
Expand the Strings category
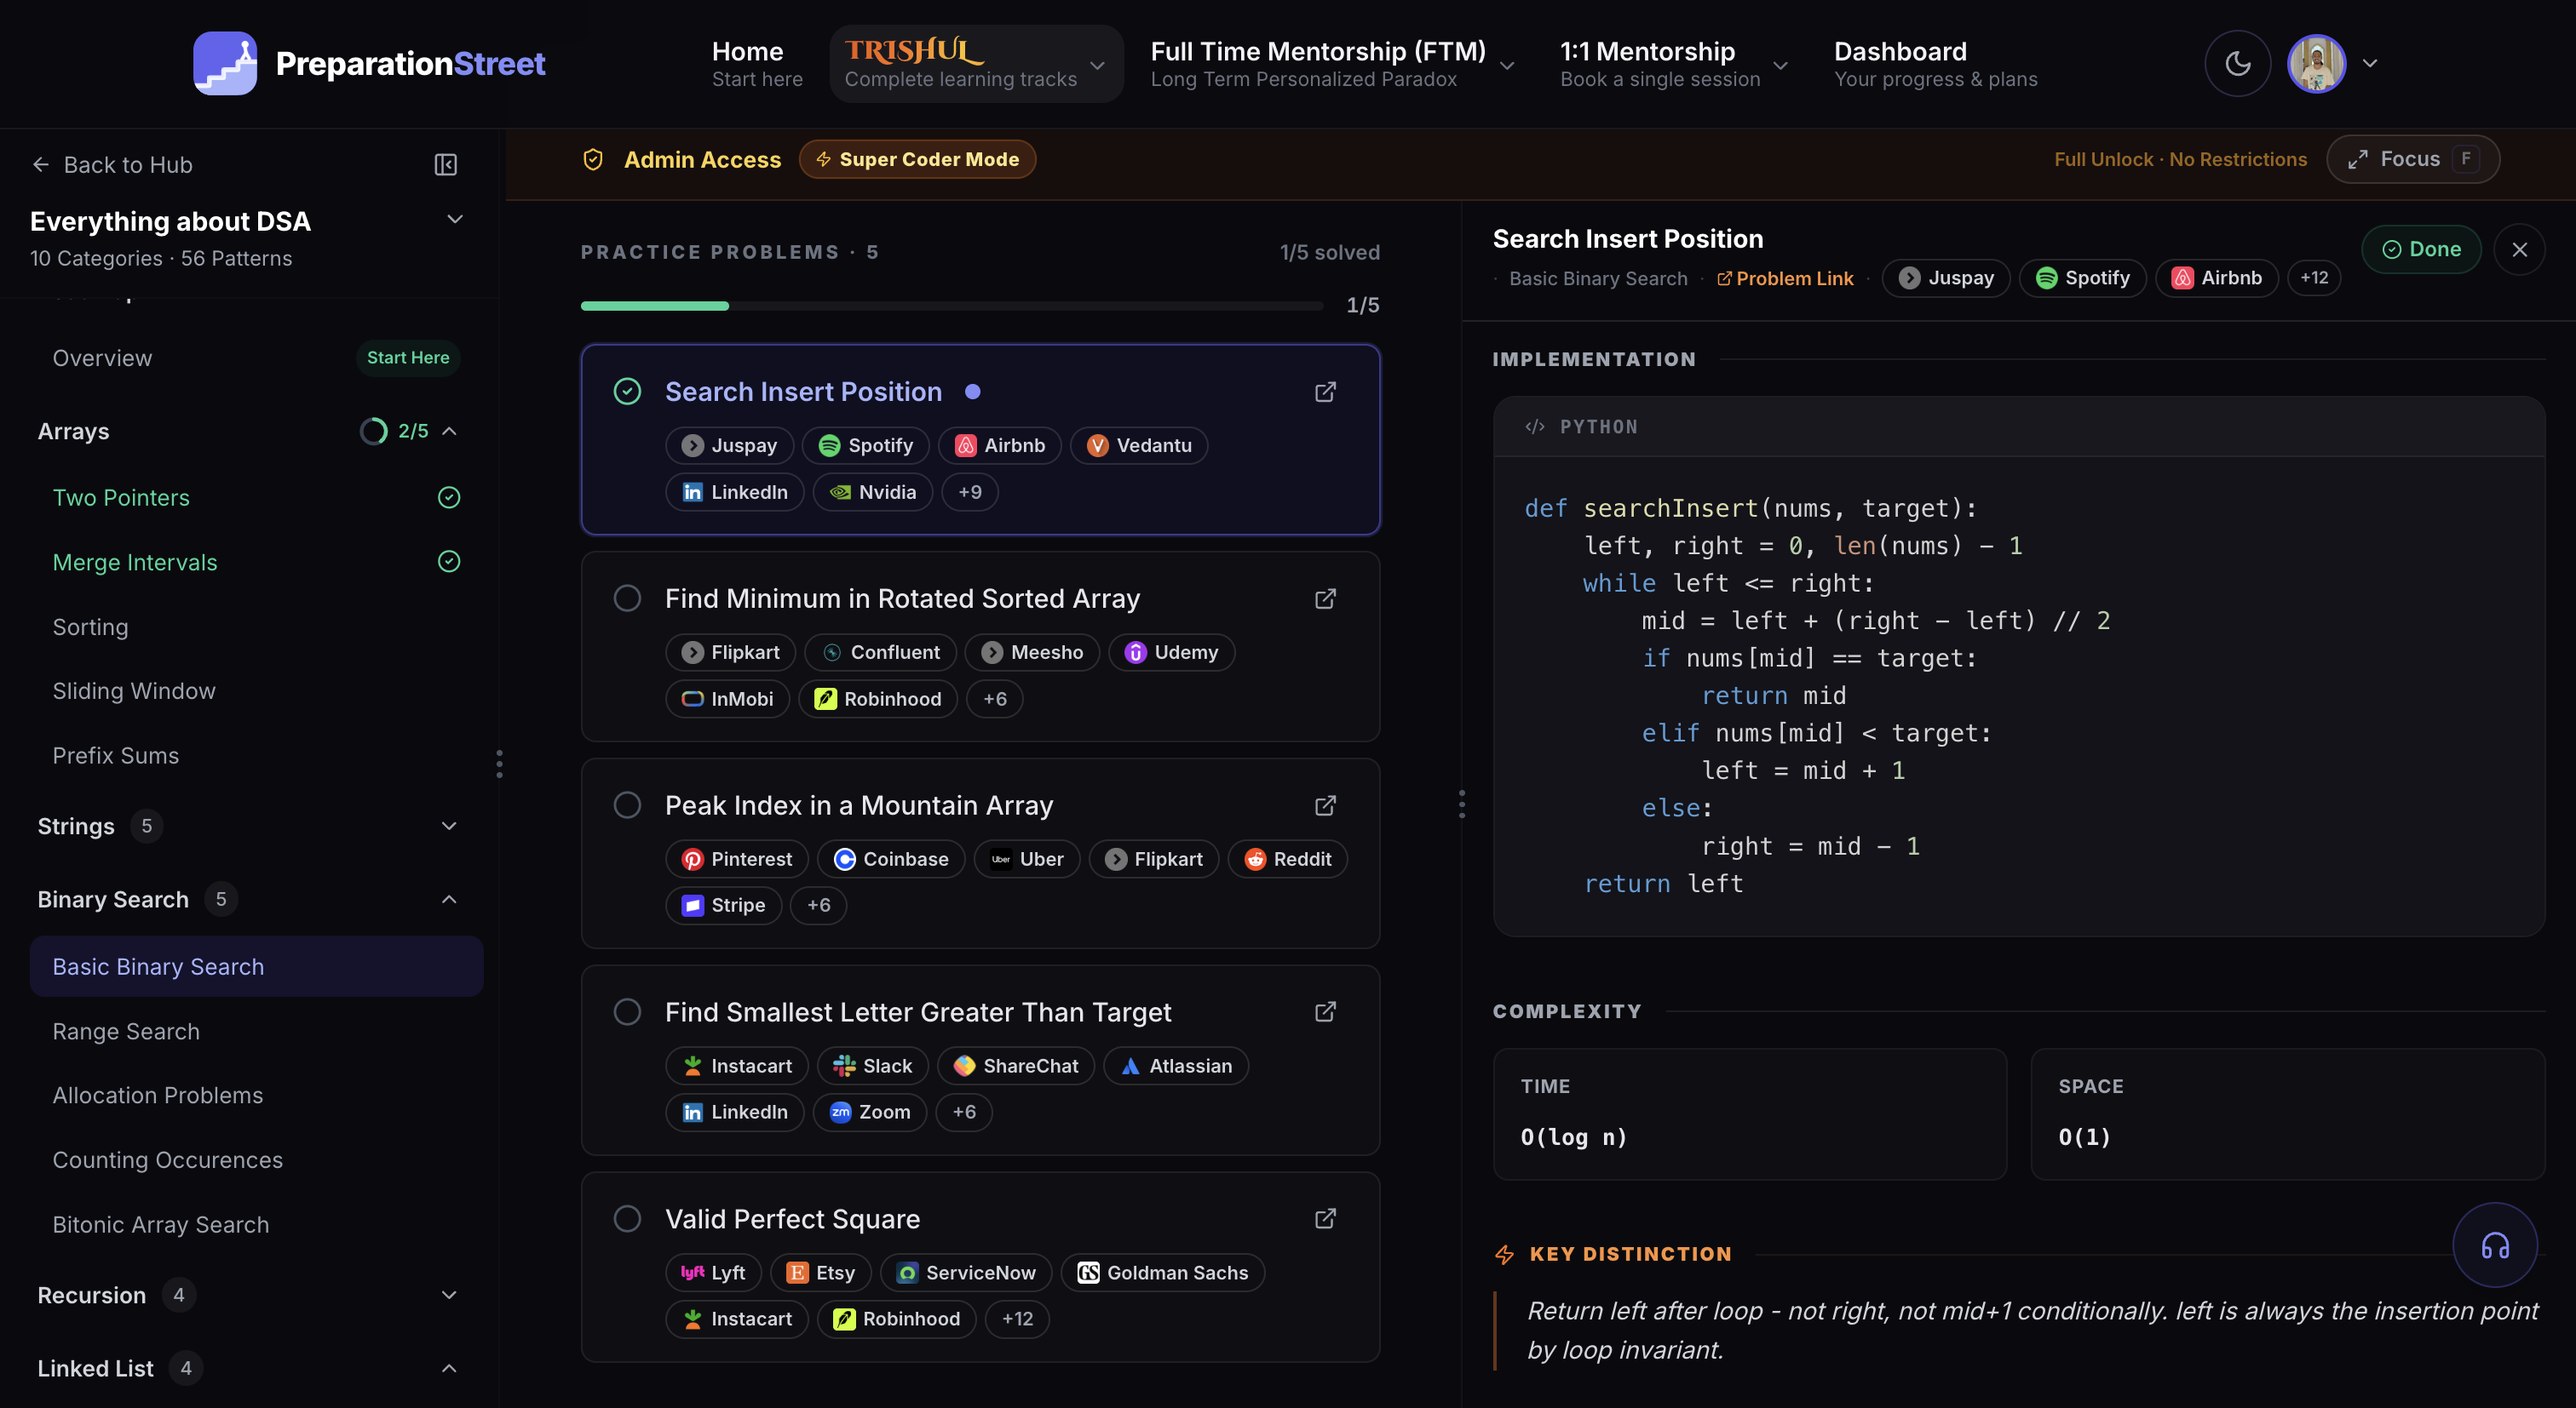pyautogui.click(x=449, y=827)
